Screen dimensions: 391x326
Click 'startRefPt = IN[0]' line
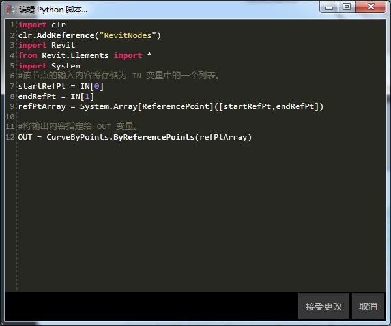[x=61, y=86]
